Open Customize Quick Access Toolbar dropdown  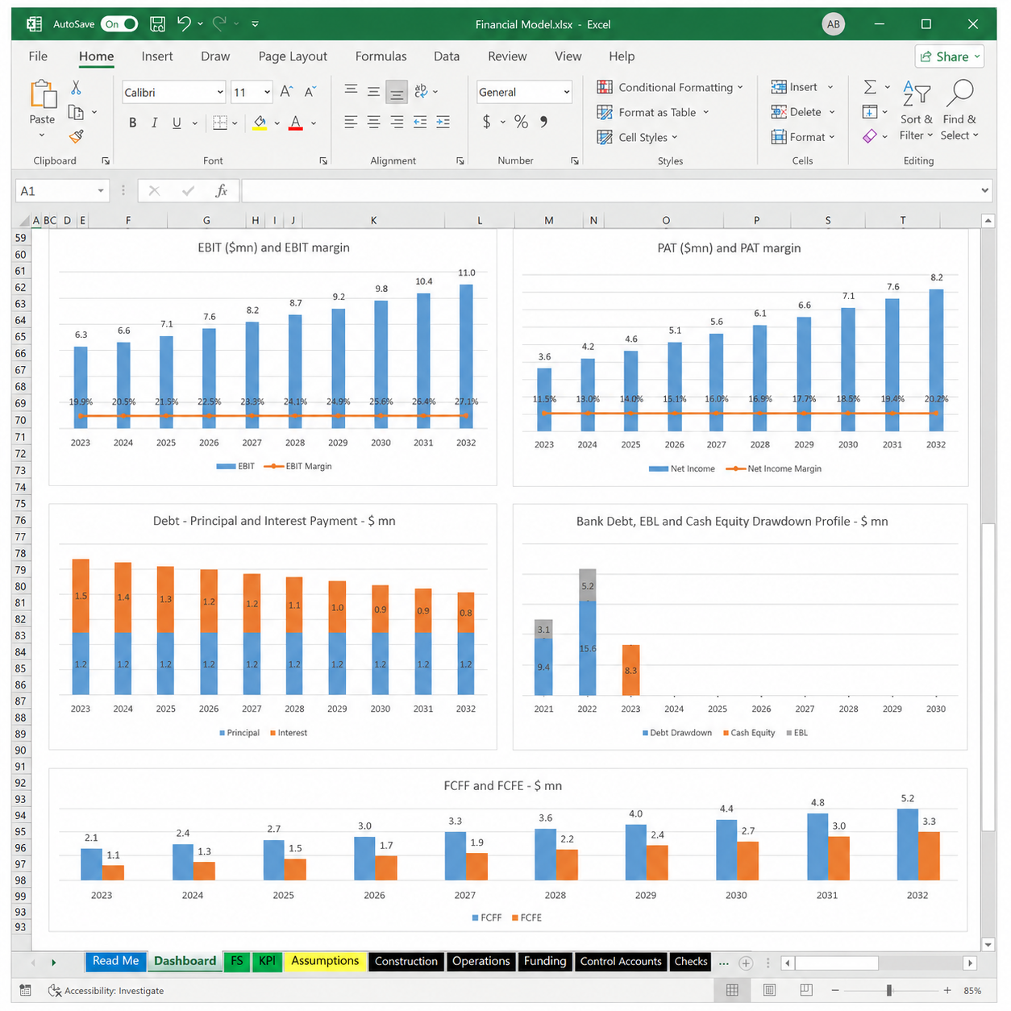pyautogui.click(x=255, y=24)
